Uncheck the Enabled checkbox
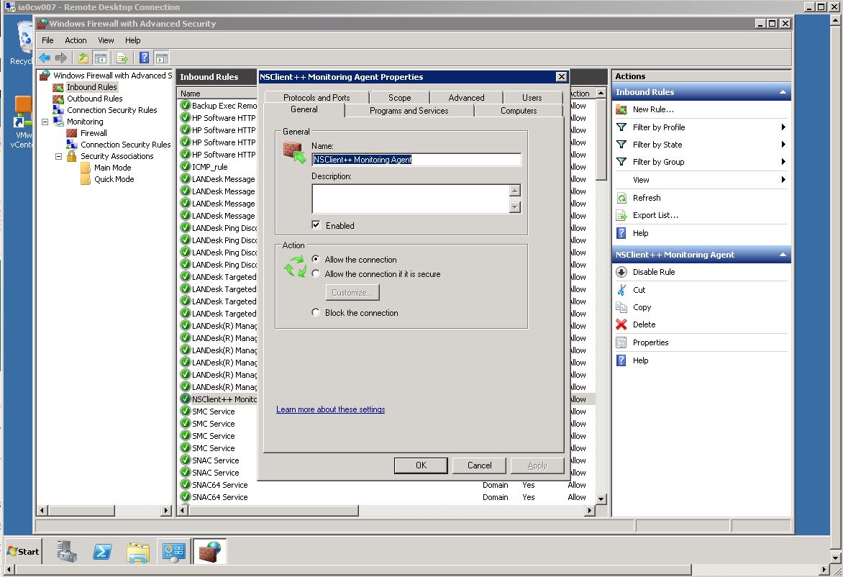This screenshot has width=843, height=577. 316,225
